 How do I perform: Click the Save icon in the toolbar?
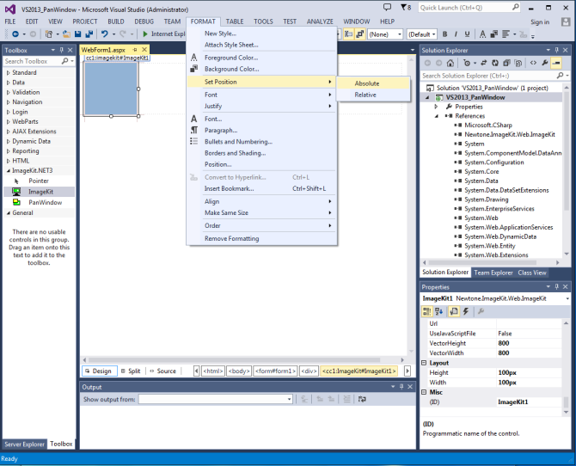point(78,34)
